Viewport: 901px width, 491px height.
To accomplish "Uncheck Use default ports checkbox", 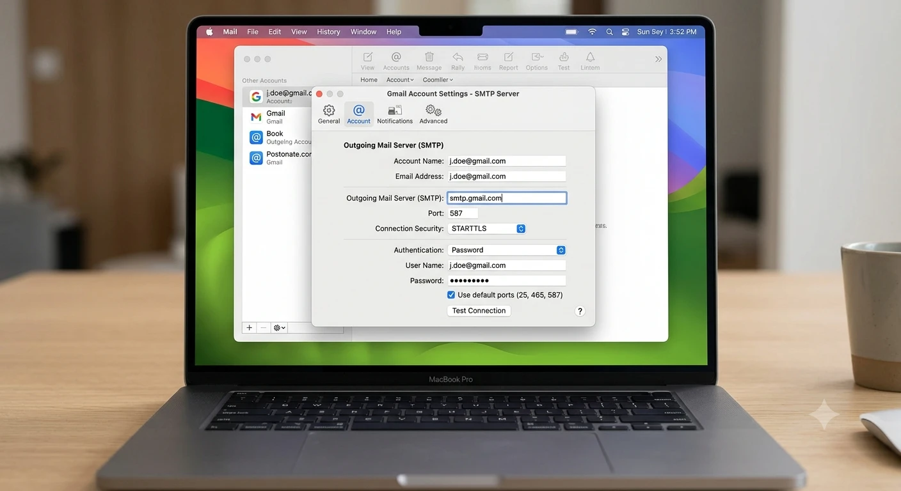I will click(x=451, y=295).
